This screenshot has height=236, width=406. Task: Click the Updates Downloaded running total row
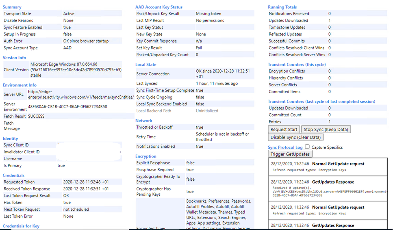tap(327, 20)
